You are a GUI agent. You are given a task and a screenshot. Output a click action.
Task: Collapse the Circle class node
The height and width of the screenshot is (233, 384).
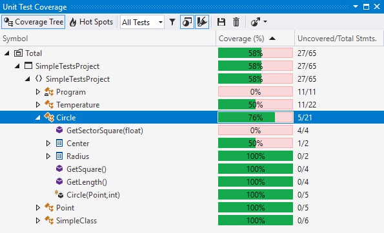[x=37, y=118]
